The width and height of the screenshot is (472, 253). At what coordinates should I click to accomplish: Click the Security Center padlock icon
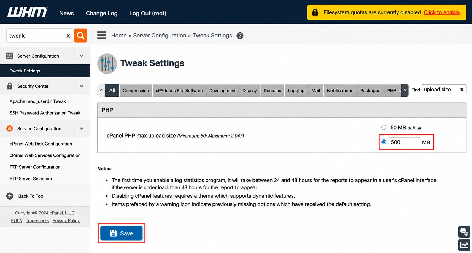point(10,86)
